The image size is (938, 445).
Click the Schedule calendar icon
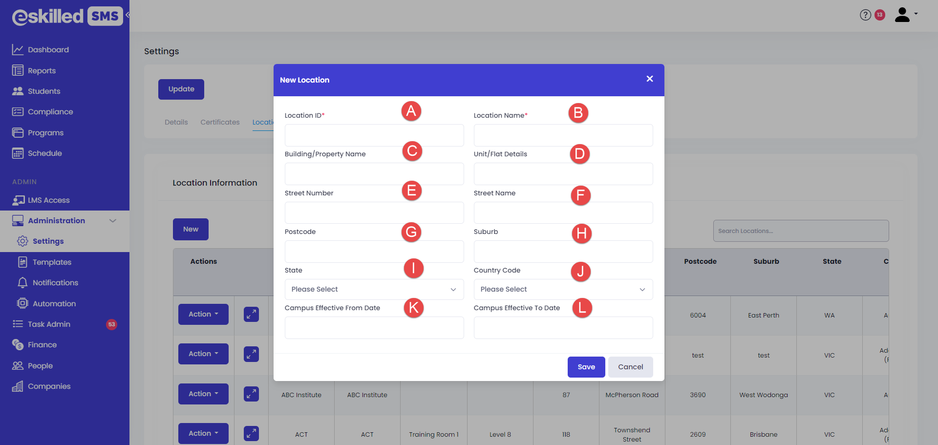[18, 153]
